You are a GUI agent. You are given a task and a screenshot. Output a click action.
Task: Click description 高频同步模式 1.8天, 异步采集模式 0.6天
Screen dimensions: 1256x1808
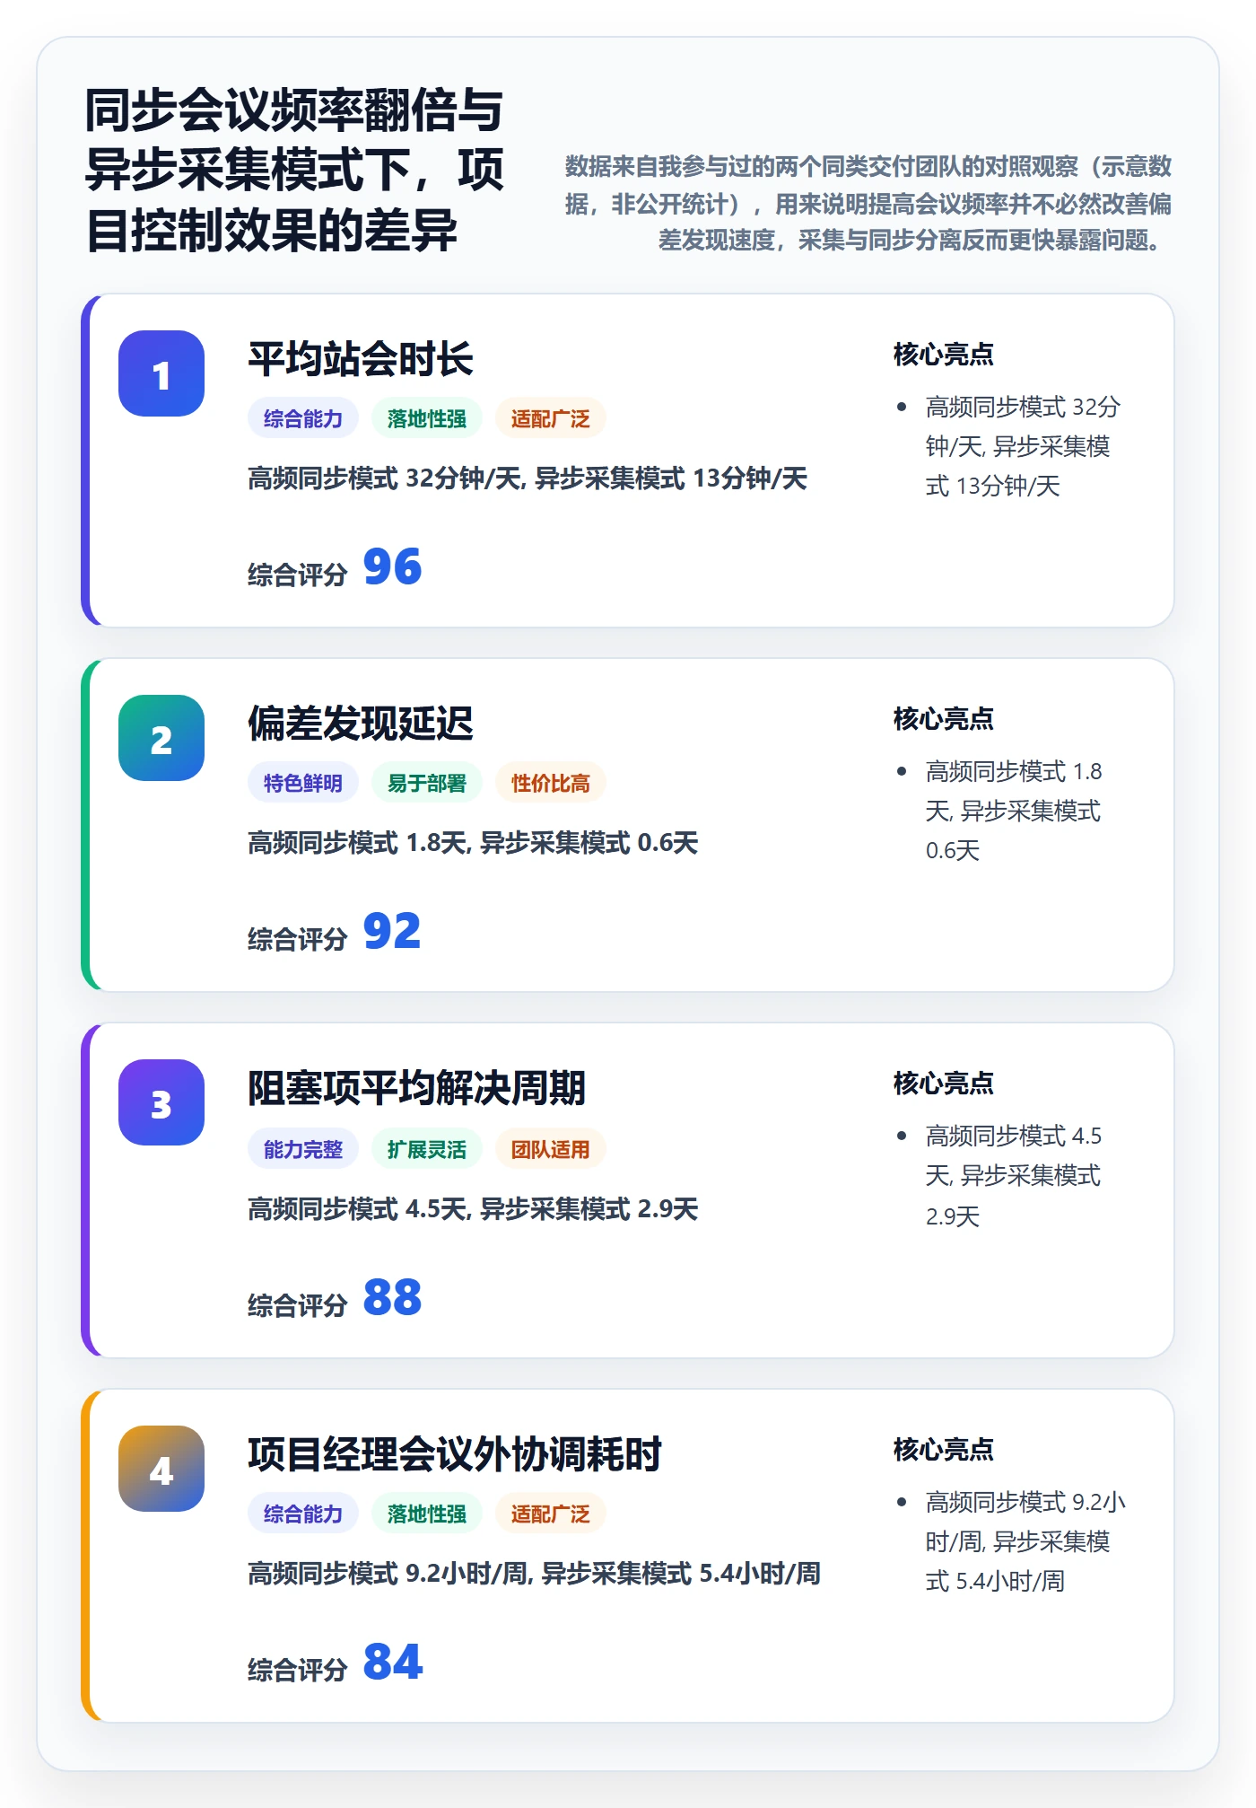pos(473,843)
